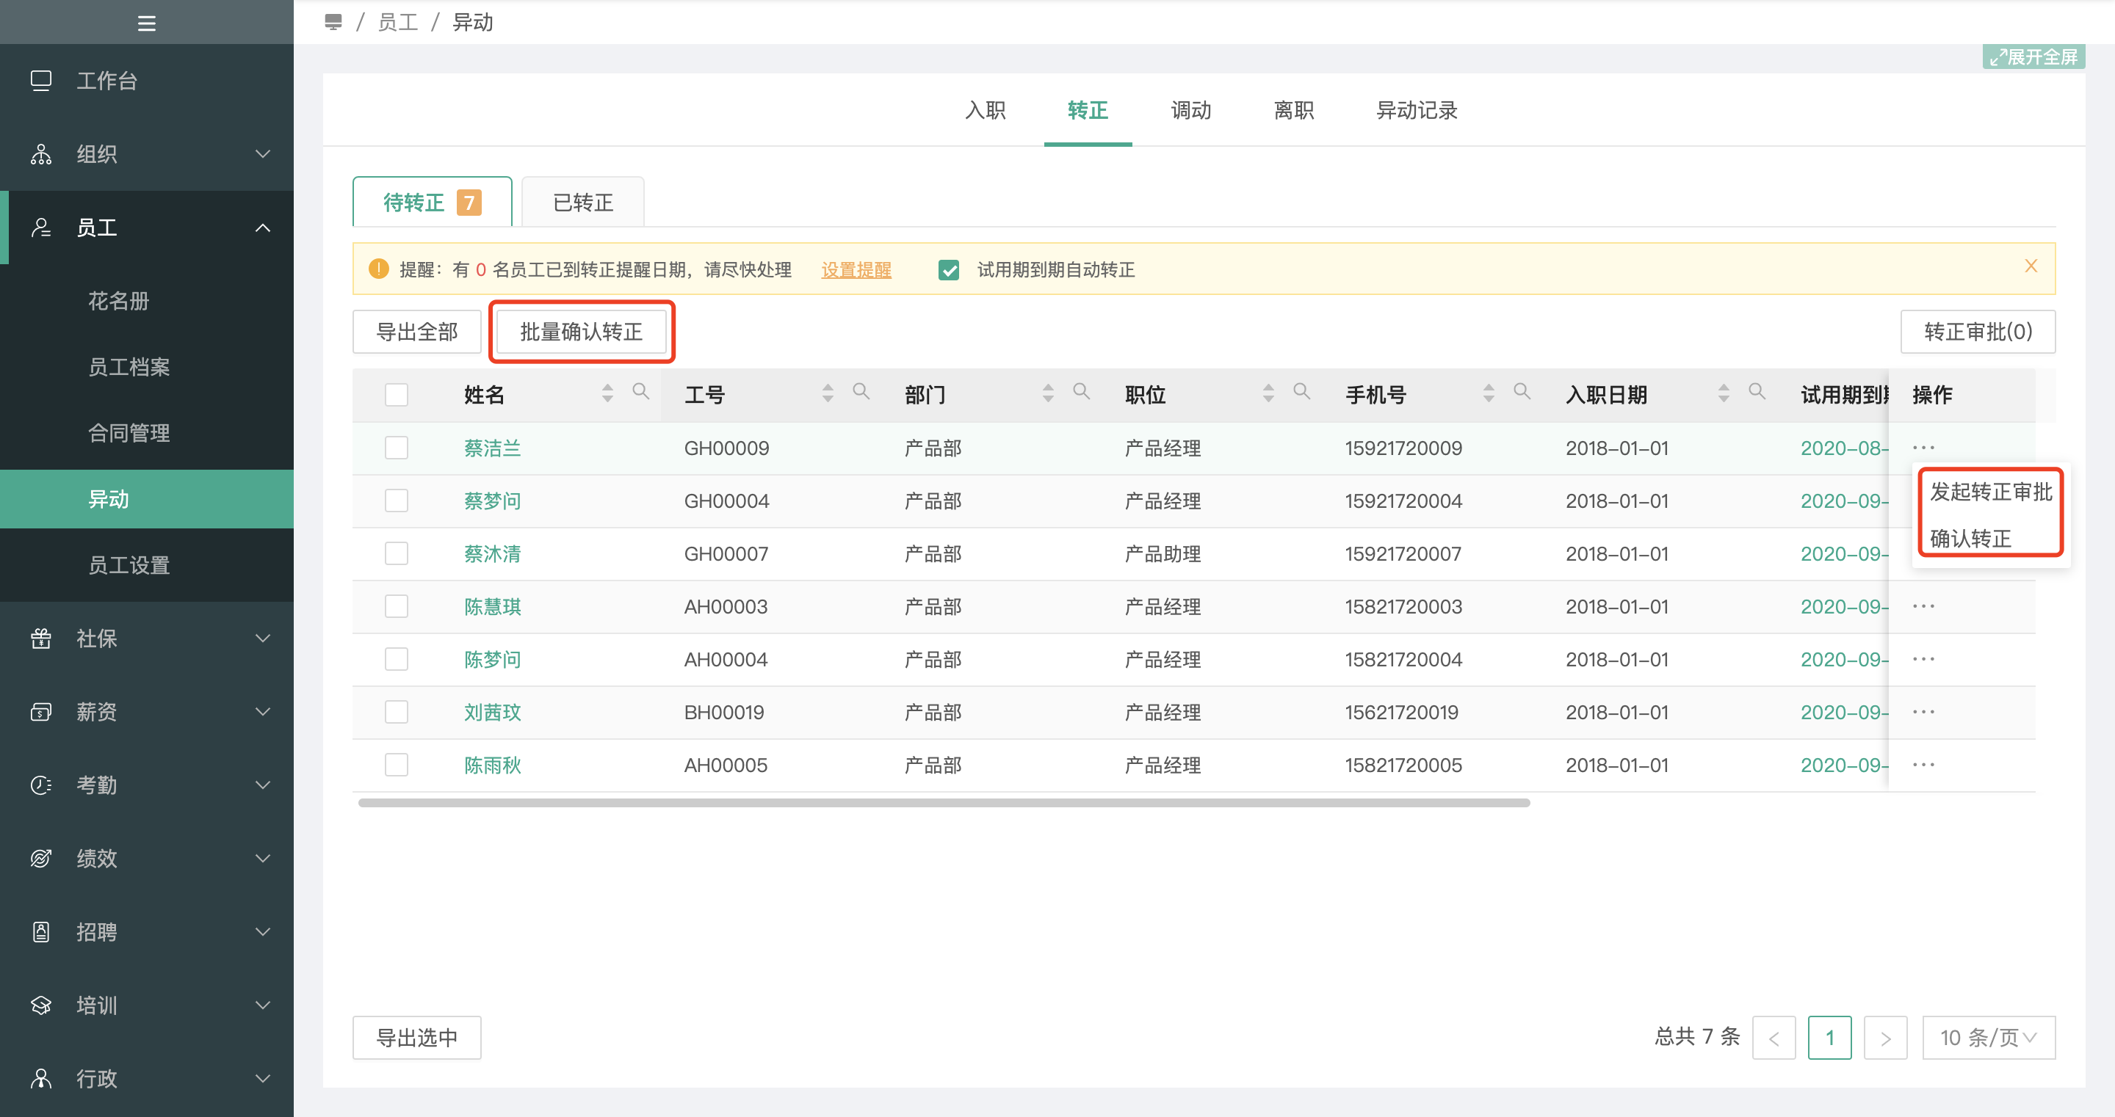Select the checkbox for 刘茜玟

click(x=397, y=713)
